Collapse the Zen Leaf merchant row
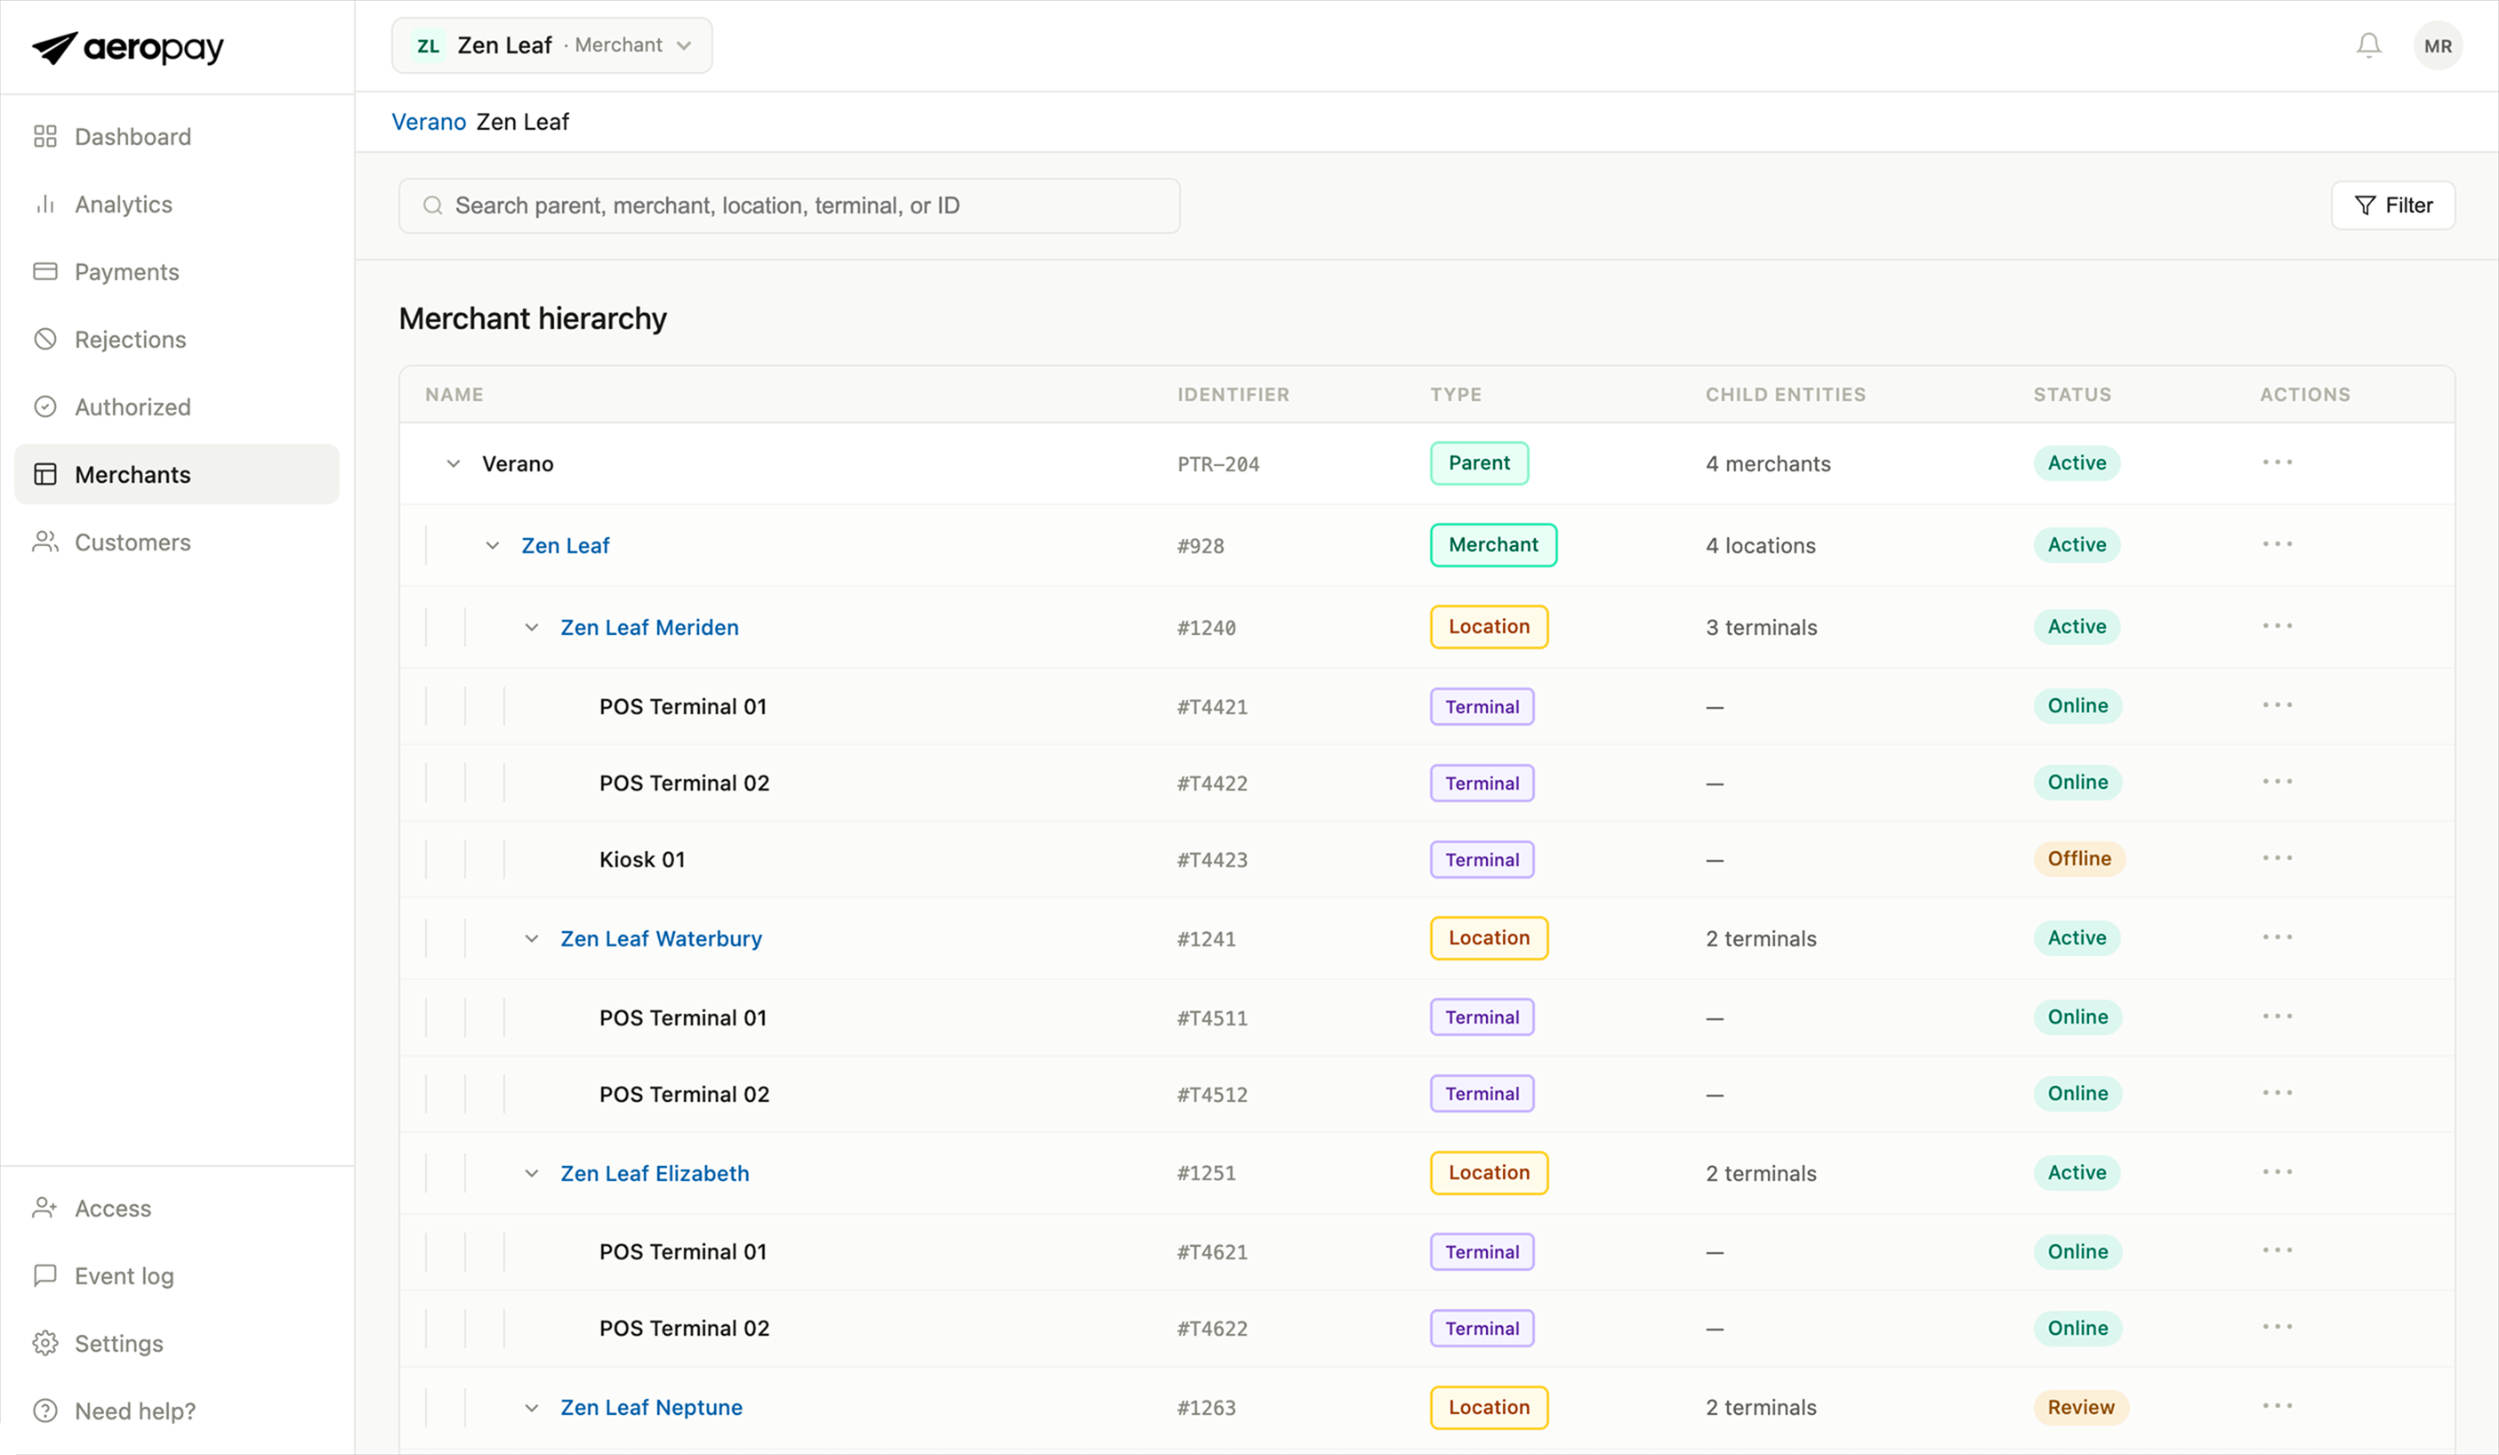The image size is (2499, 1455). [492, 545]
